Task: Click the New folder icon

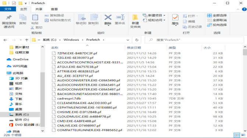Action: (x=135, y=18)
